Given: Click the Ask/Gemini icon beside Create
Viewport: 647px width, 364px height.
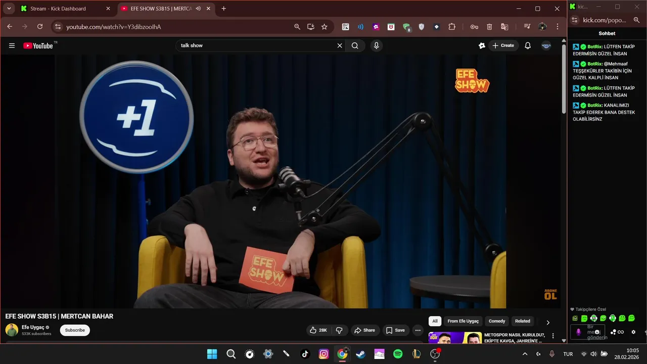Looking at the screenshot, I should (x=482, y=45).
